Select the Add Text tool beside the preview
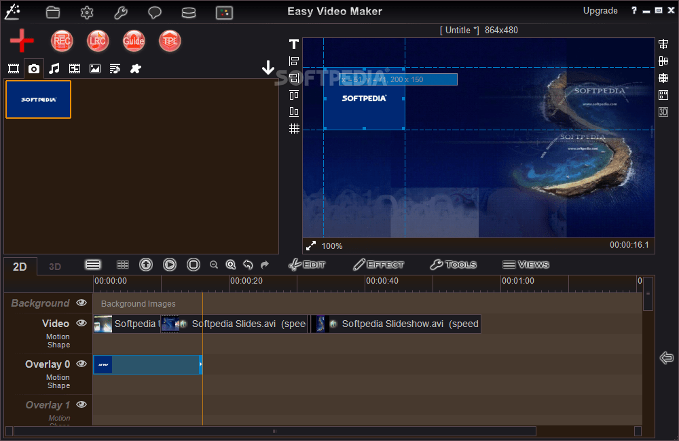679x441 pixels. (x=293, y=43)
